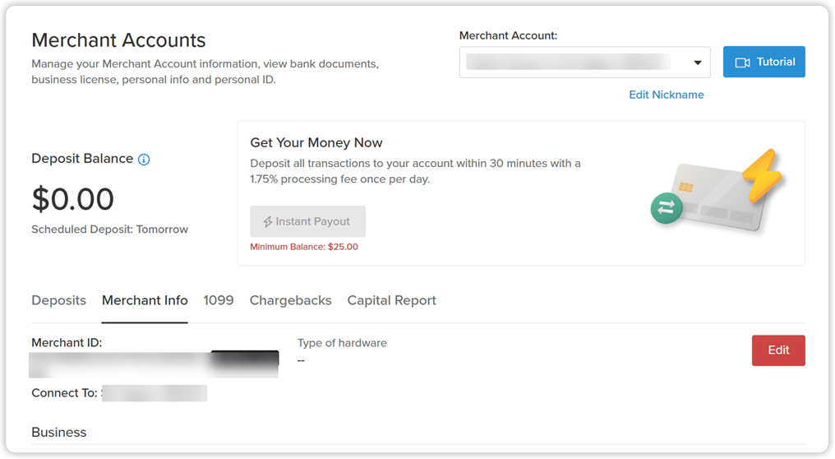Click the Scheduled Deposit: Tomorrow text
The height and width of the screenshot is (459, 835).
pos(109,229)
